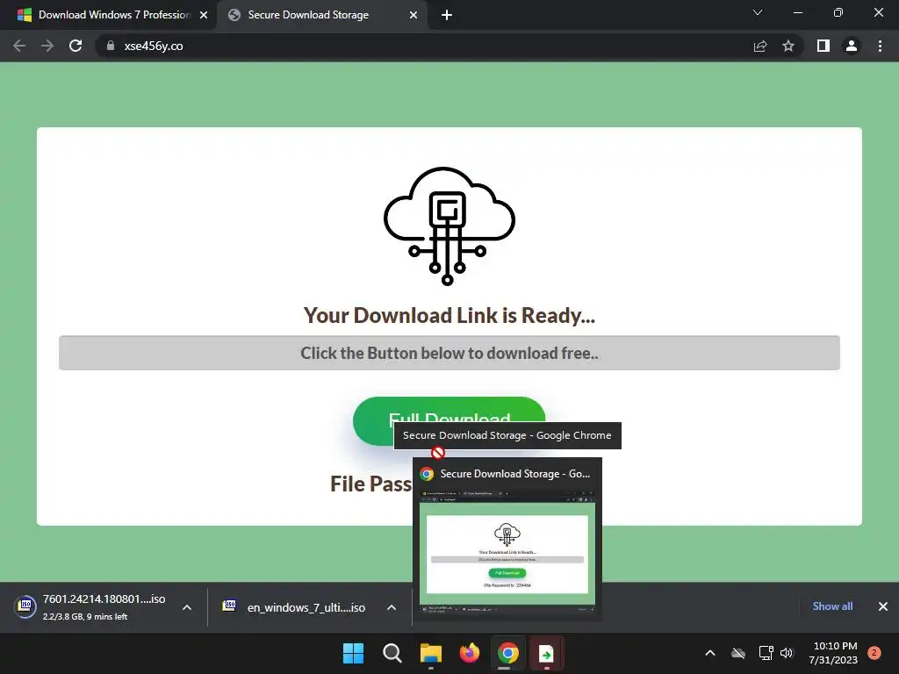The image size is (899, 674).
Task: Click the ISO icon of en_windows_7_ulti download
Action: pos(229,606)
